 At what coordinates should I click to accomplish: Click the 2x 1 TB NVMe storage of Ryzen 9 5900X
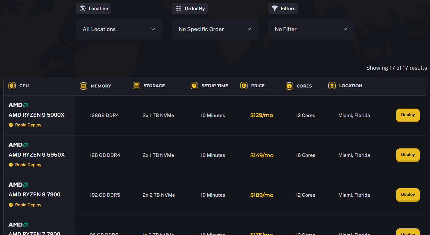click(x=158, y=115)
